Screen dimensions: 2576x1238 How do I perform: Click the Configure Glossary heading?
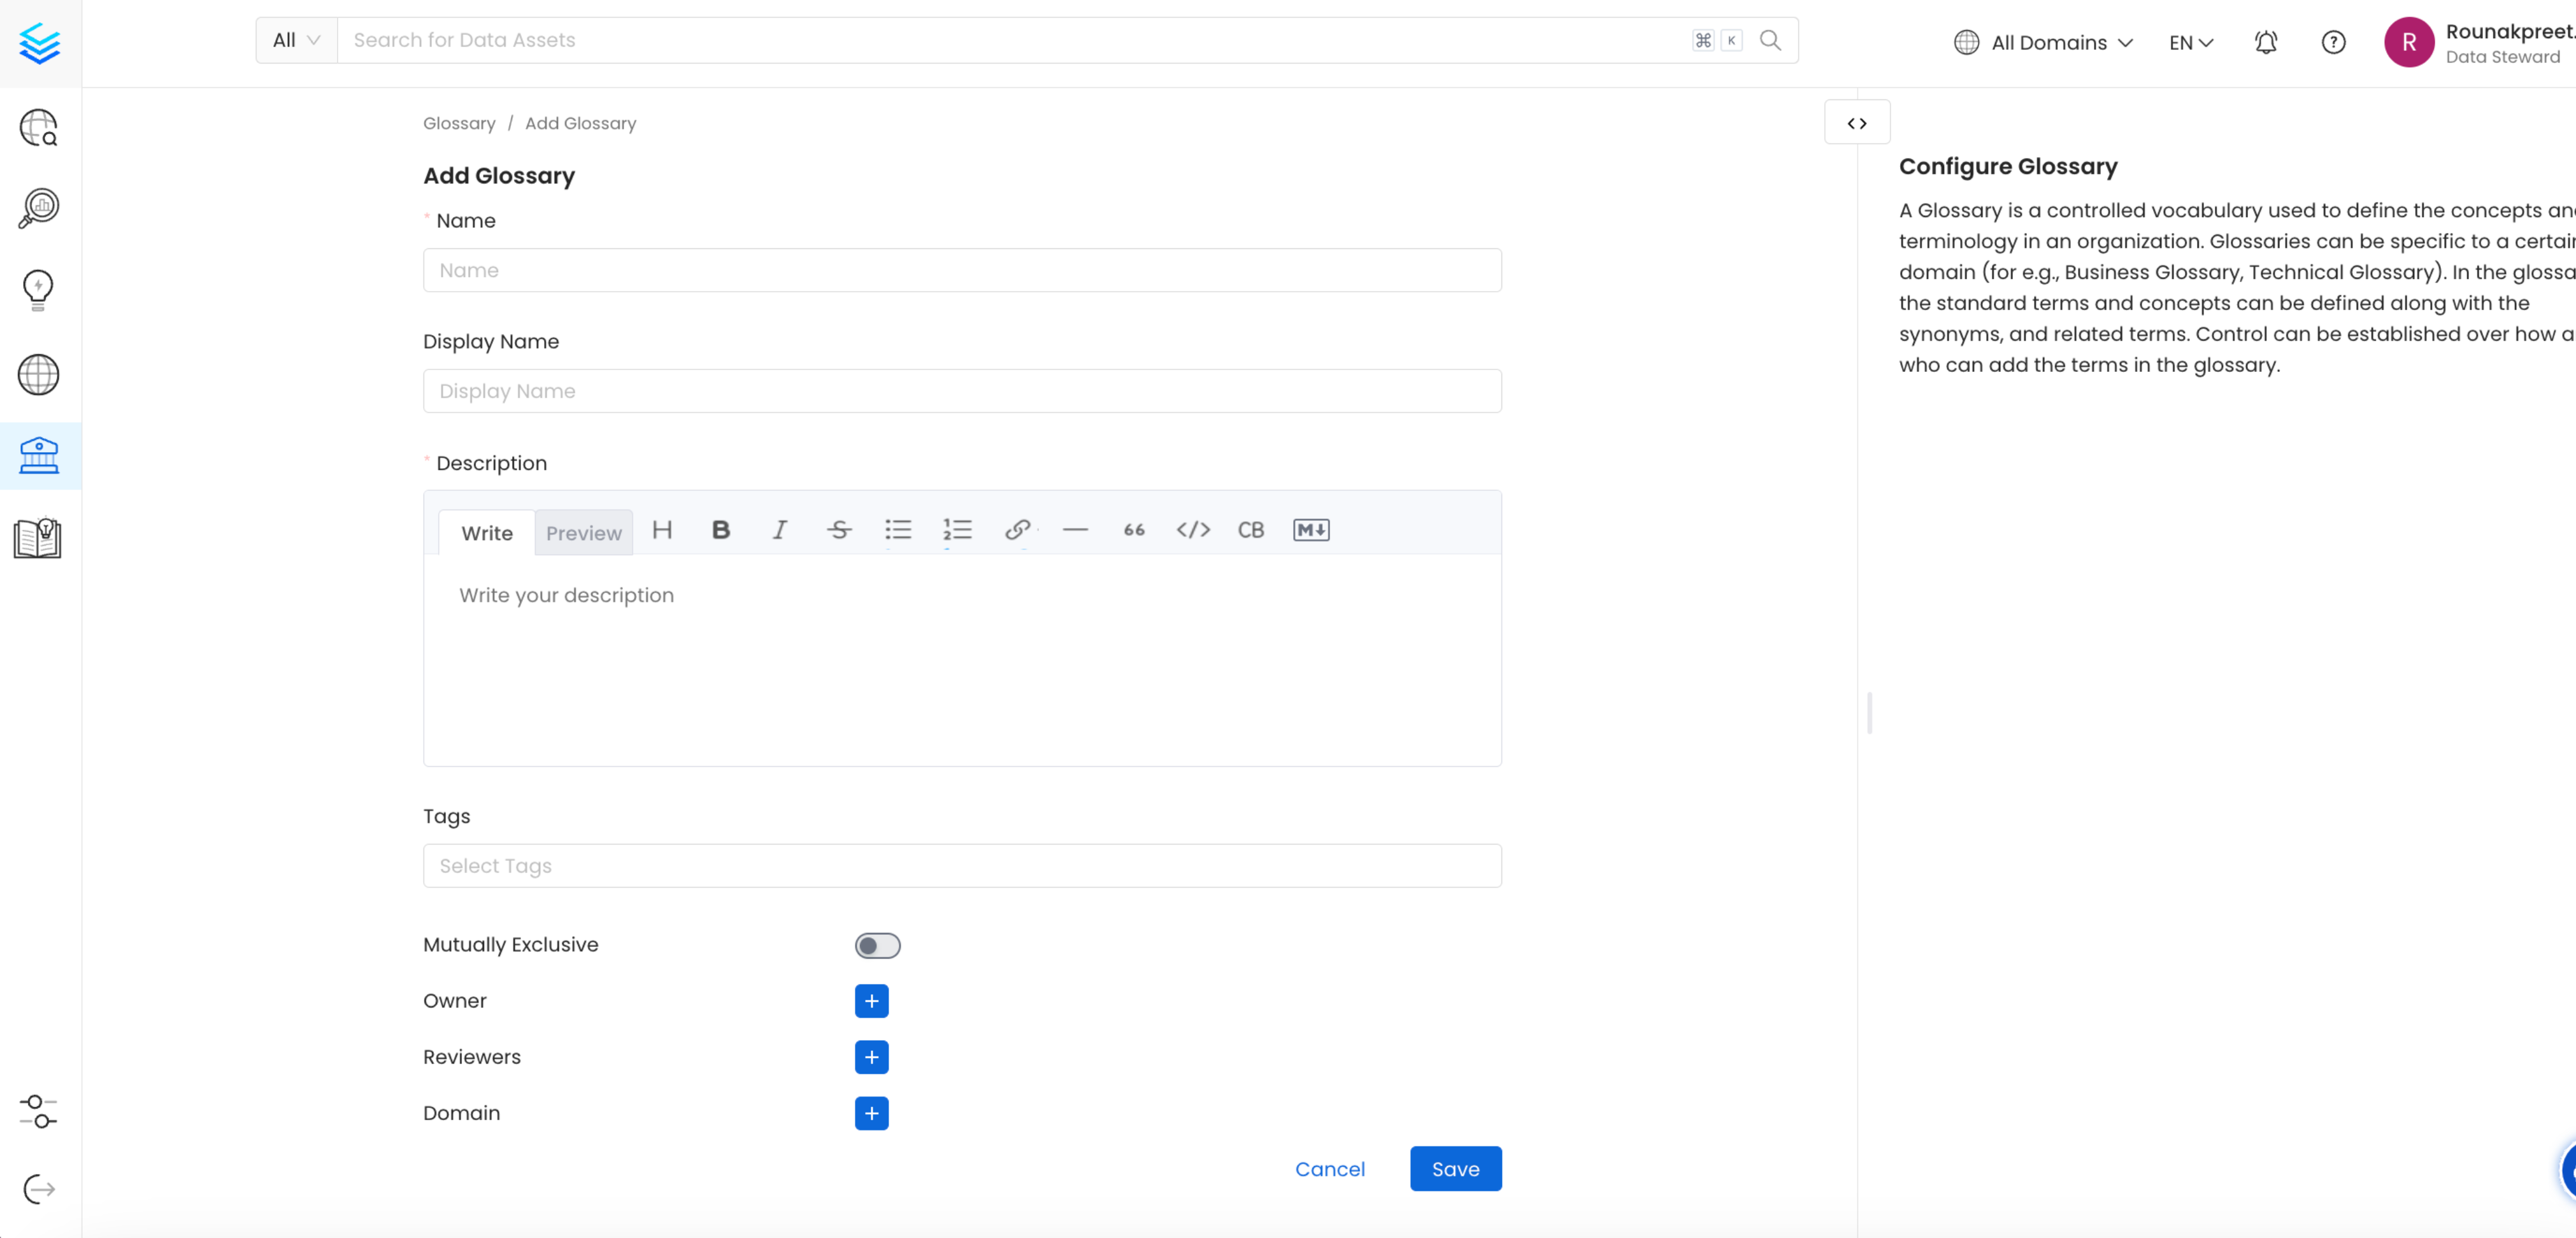coord(2008,166)
